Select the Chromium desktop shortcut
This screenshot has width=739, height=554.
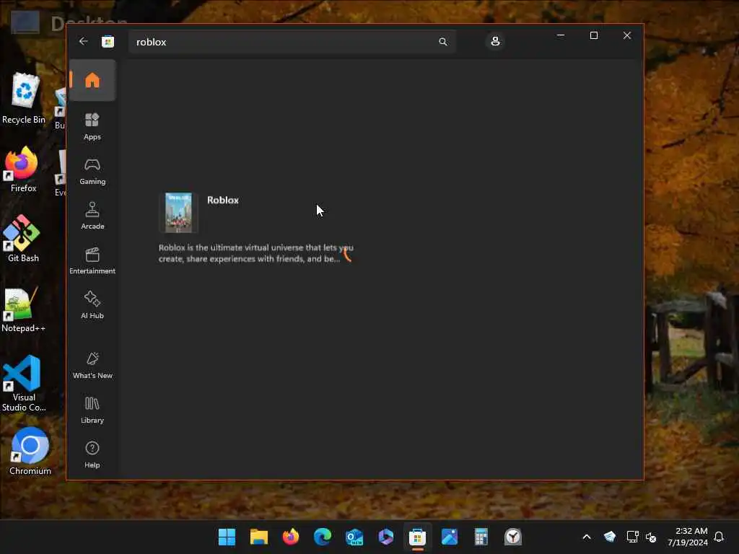[x=30, y=452]
